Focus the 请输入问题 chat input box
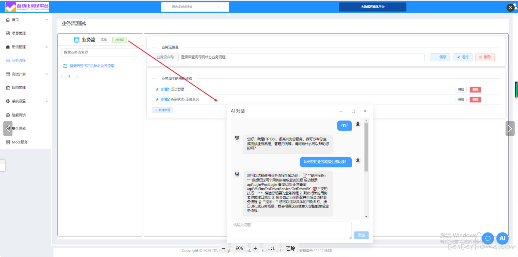518x257 pixels. (x=291, y=230)
